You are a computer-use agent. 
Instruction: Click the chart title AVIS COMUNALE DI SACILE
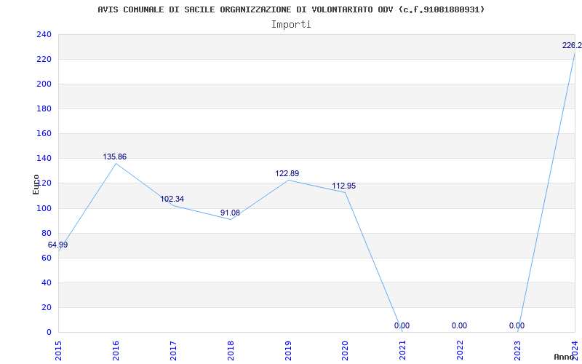pos(292,9)
